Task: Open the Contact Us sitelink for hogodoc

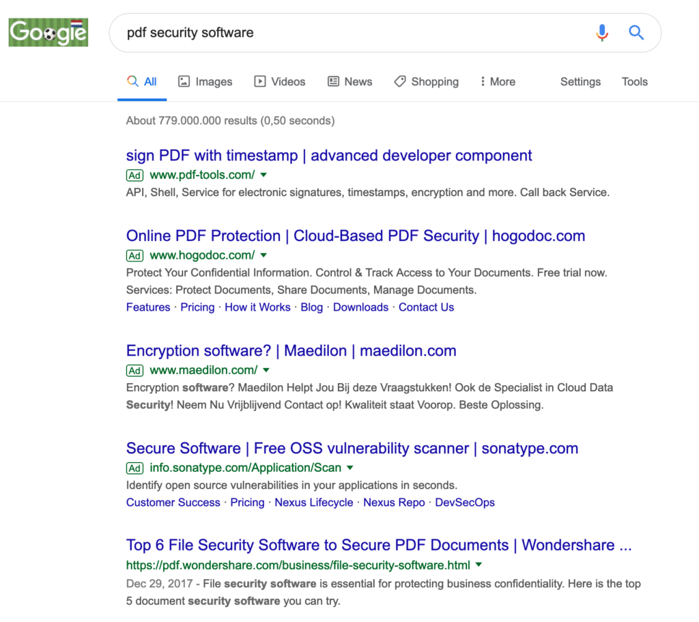Action: (426, 307)
